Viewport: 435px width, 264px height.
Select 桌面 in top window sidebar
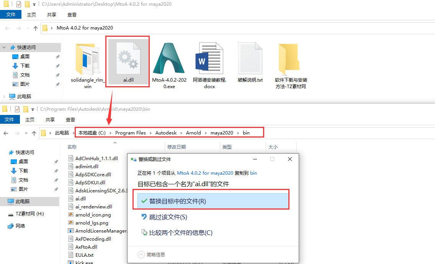(x=25, y=57)
